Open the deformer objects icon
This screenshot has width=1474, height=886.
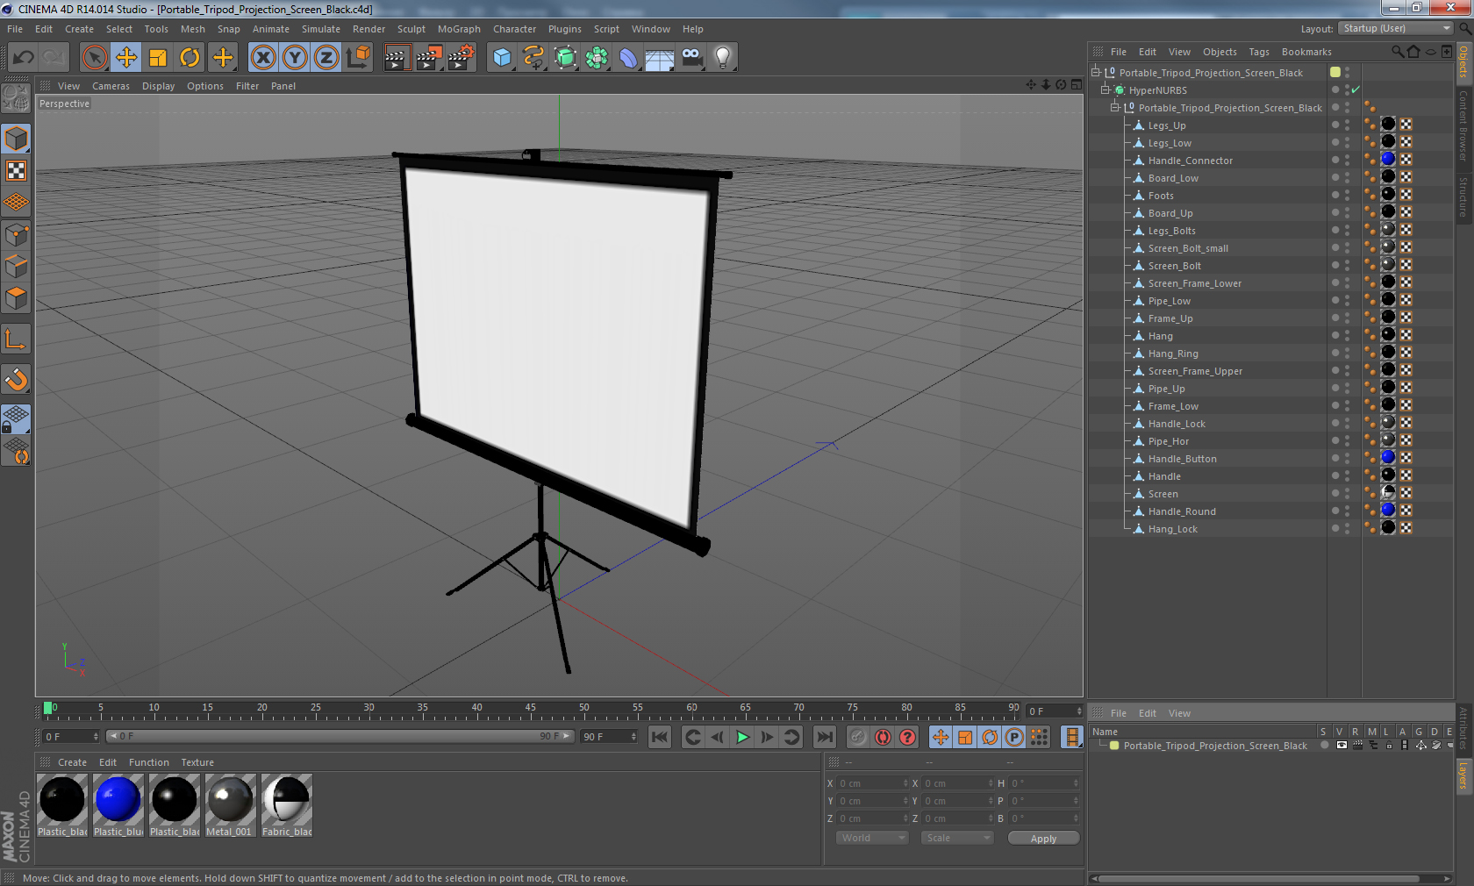click(x=628, y=58)
